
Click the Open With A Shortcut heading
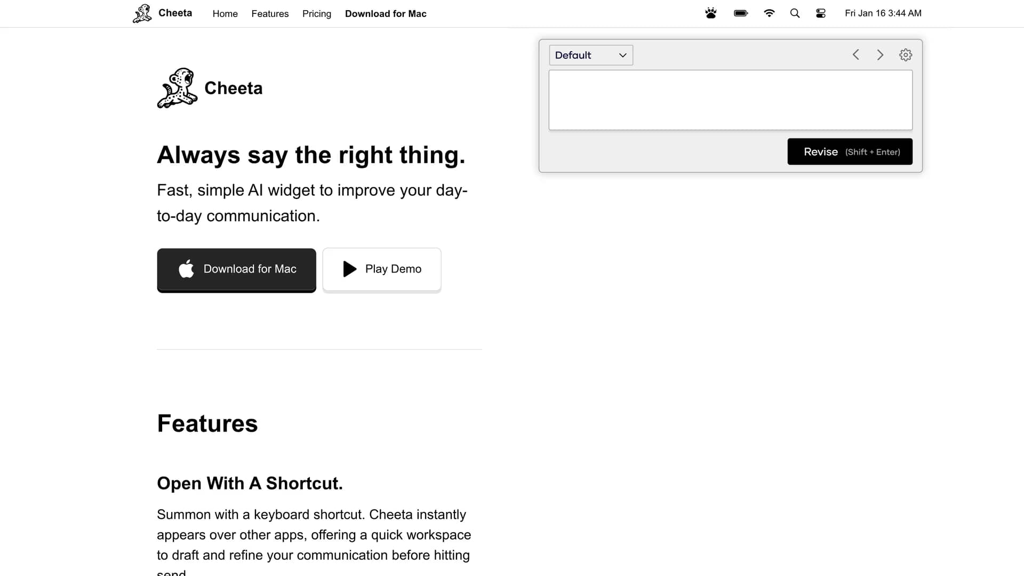[250, 483]
